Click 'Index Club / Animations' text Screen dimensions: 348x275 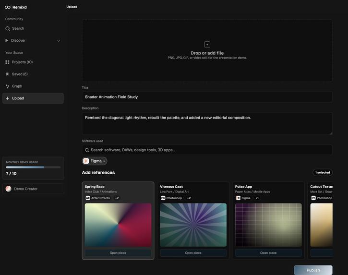coord(100,191)
